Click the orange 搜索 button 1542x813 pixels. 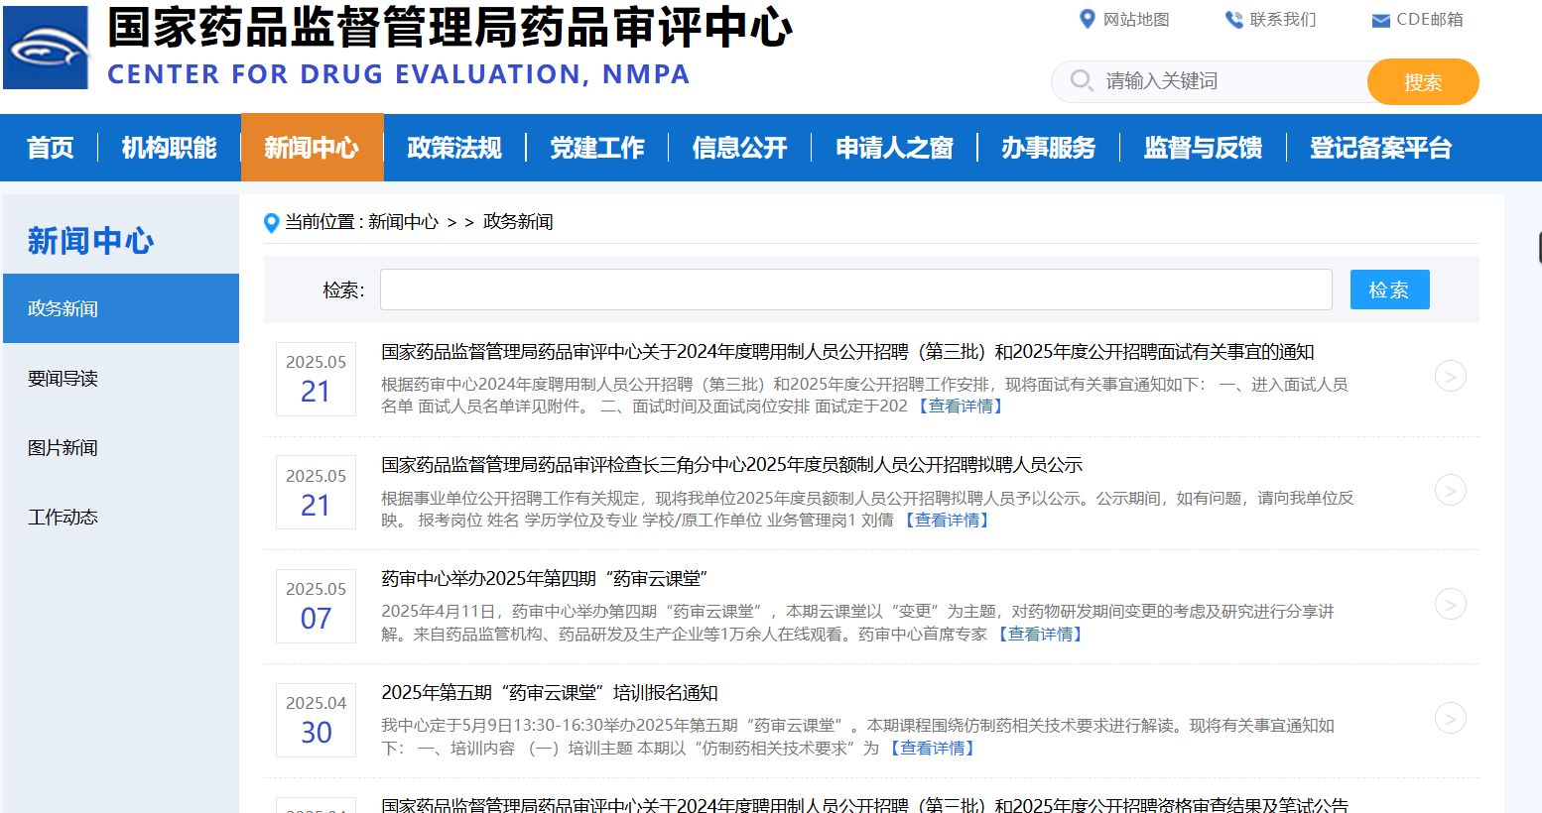(1423, 82)
